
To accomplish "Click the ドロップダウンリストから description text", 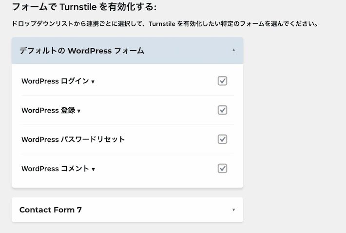I will click(x=165, y=23).
